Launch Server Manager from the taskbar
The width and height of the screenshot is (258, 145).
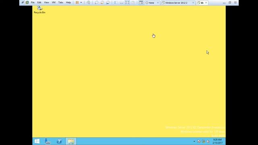coord(48,141)
